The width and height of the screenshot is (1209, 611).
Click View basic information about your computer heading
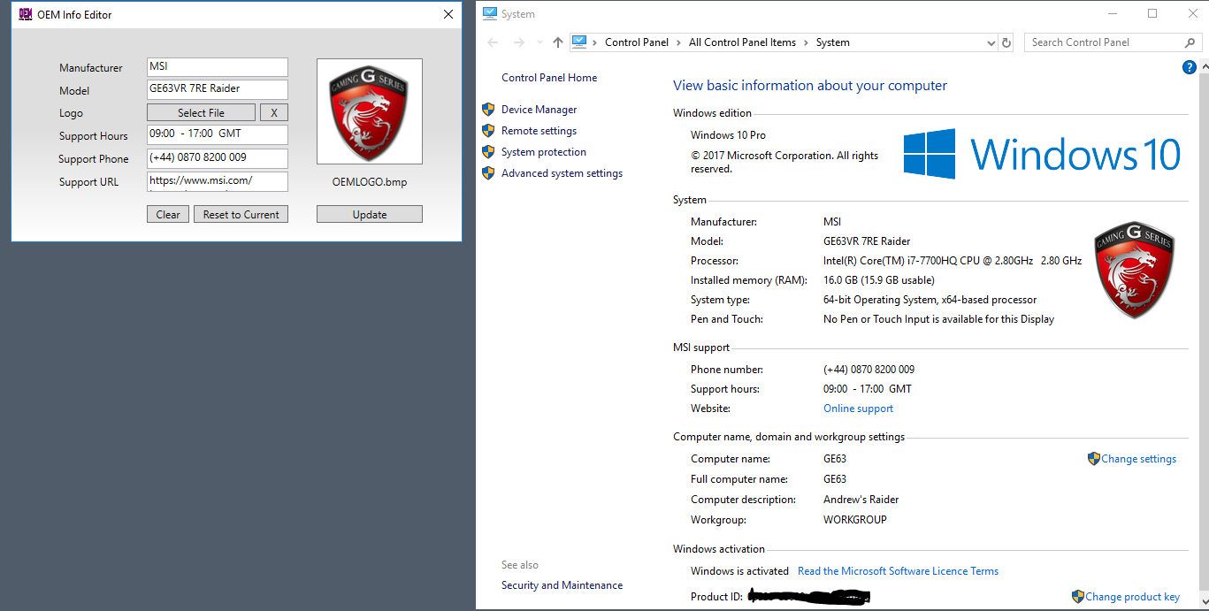pos(810,86)
